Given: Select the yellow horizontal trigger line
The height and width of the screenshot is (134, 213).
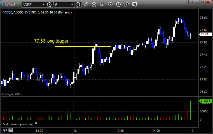Looking at the screenshot, I should (x=83, y=46).
